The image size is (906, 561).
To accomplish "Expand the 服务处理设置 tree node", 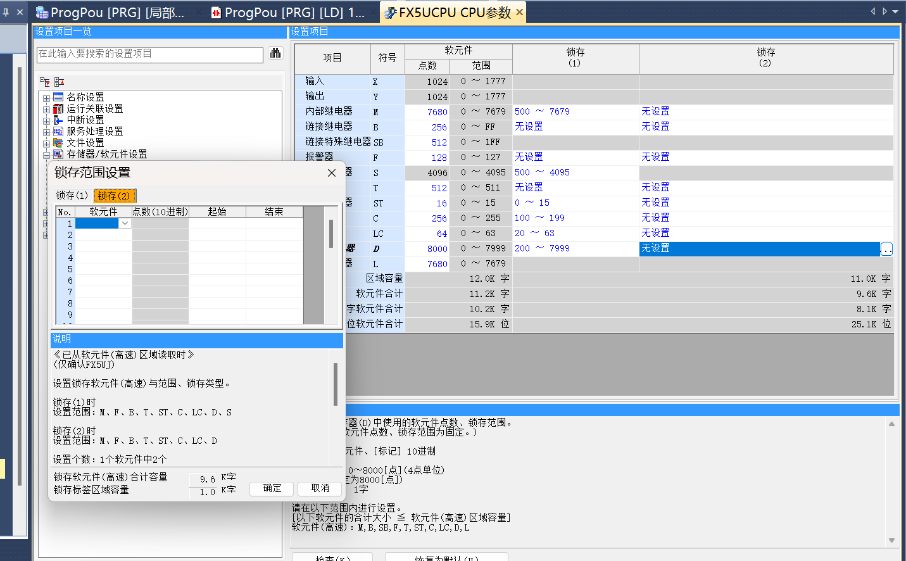I will pos(46,132).
